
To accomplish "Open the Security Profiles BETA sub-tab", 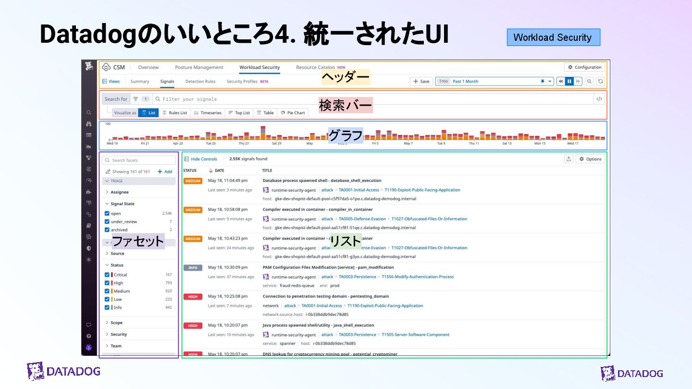I will point(247,81).
